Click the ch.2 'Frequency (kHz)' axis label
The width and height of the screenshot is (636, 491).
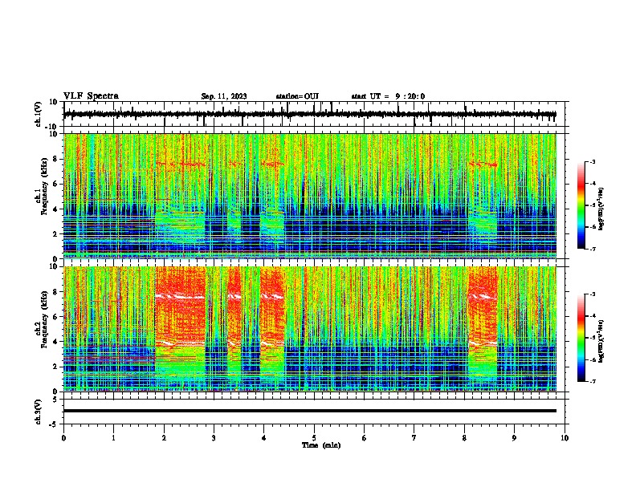[44, 319]
